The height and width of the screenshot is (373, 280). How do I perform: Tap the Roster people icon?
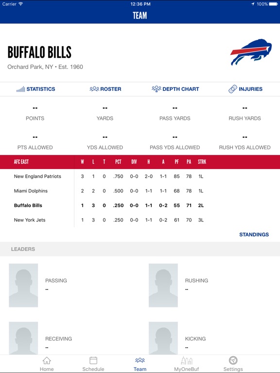click(94, 89)
